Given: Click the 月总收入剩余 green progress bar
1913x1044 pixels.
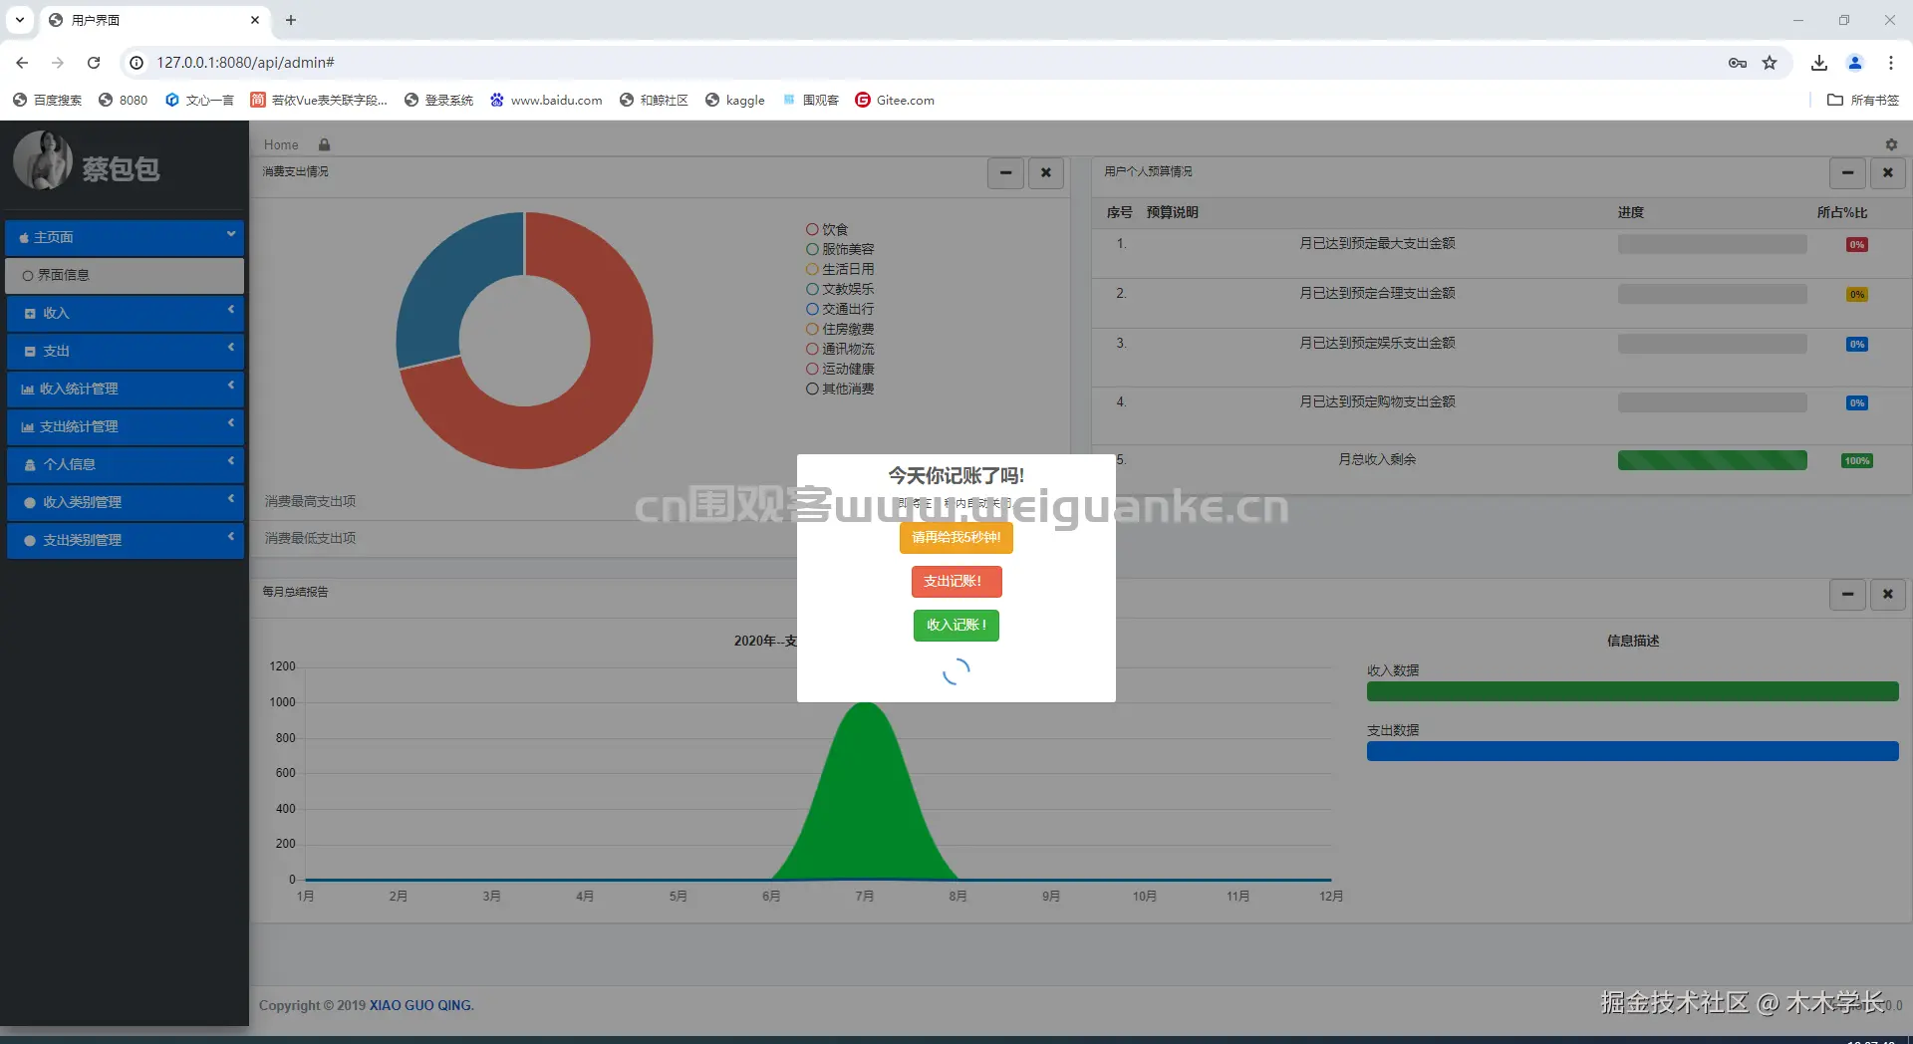Looking at the screenshot, I should [x=1712, y=460].
